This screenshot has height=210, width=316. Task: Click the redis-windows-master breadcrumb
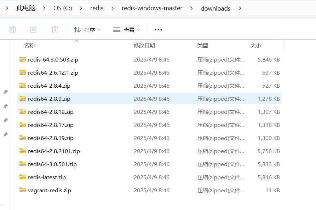[x=152, y=8]
